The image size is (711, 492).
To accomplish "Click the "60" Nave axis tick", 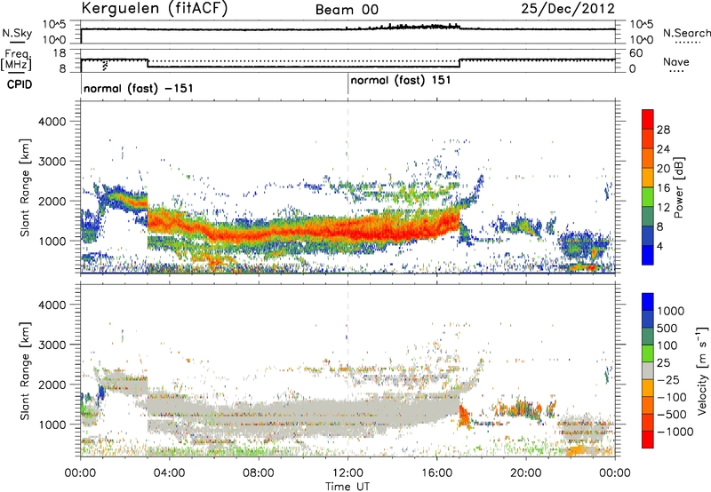I will coord(636,53).
